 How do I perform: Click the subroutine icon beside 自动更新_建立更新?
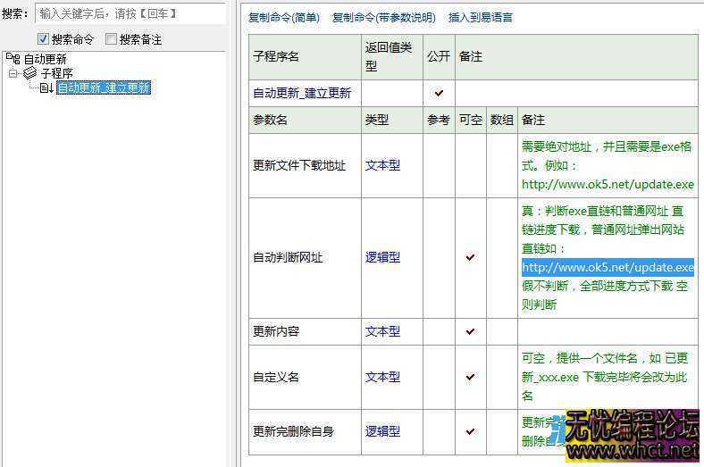[46, 88]
